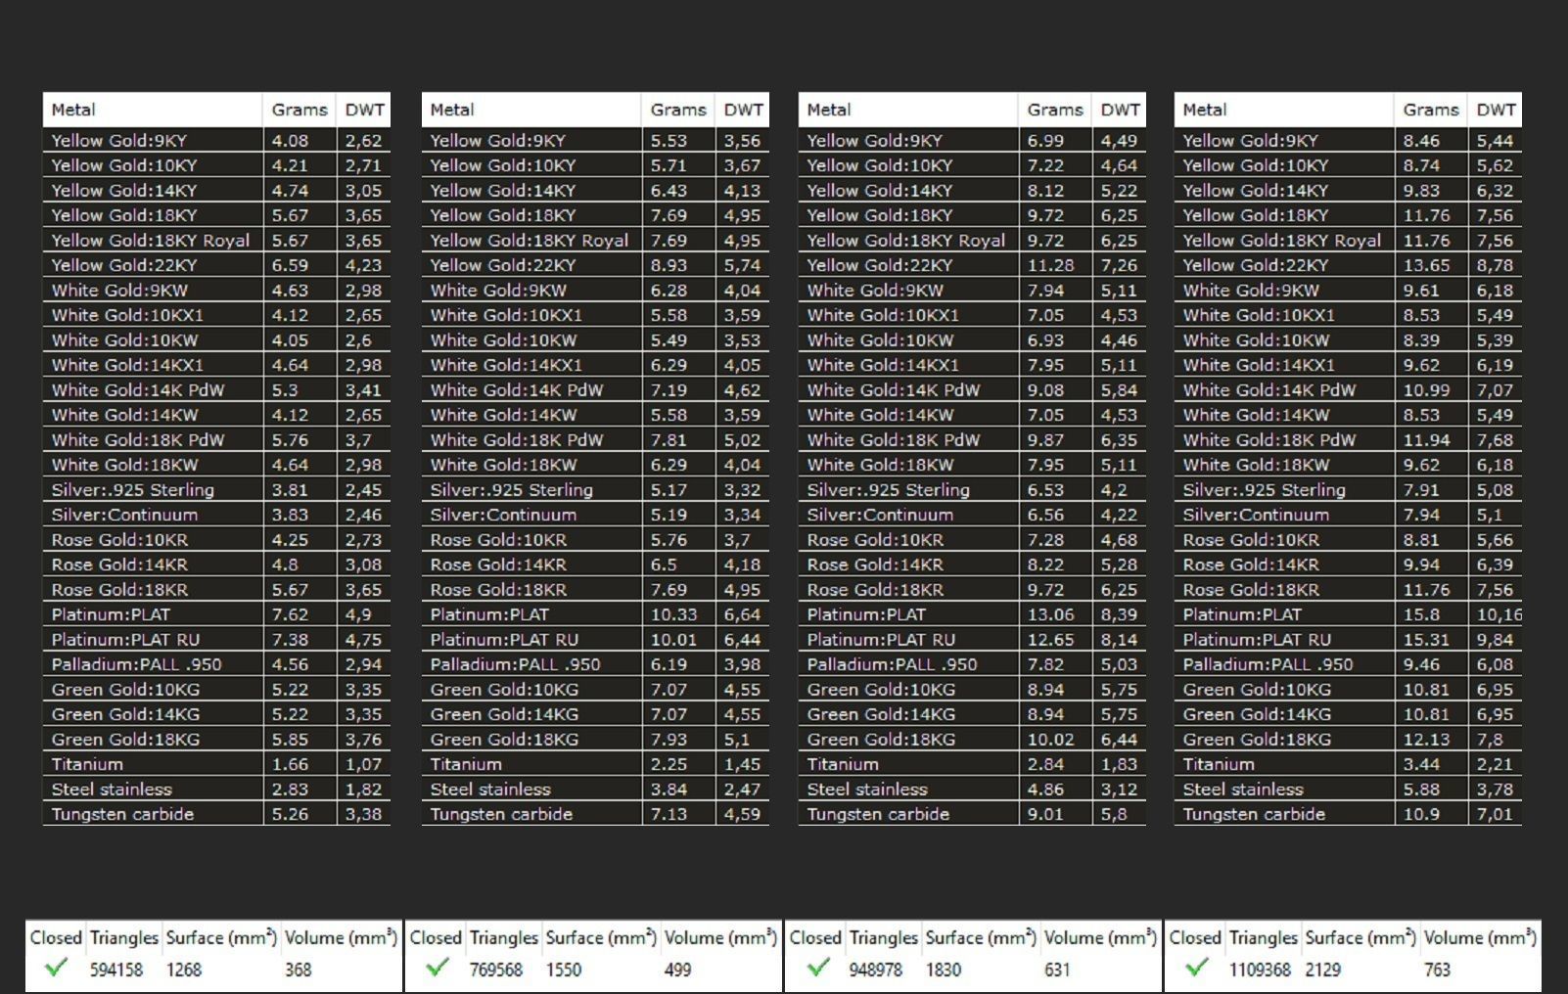Select Palladium:PALL .950 row weighing 6.19 grams
This screenshot has height=994, width=1568.
(595, 664)
